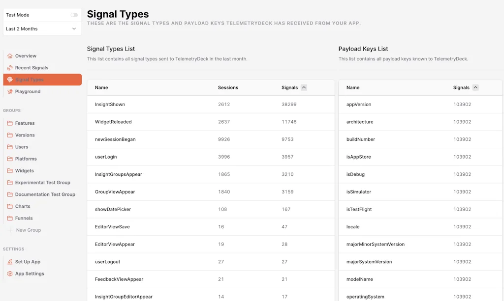Click the Recent Signals icon in sidebar

(x=10, y=68)
